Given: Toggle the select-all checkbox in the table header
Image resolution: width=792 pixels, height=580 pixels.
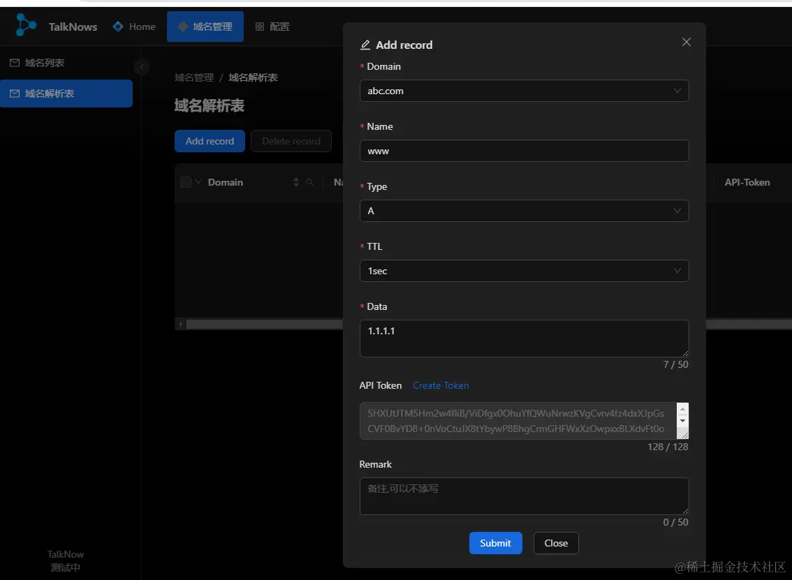Looking at the screenshot, I should point(186,182).
